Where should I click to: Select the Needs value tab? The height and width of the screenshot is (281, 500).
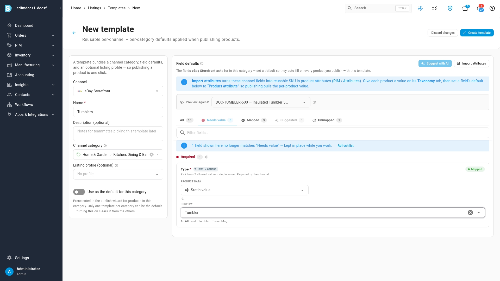coord(217,120)
